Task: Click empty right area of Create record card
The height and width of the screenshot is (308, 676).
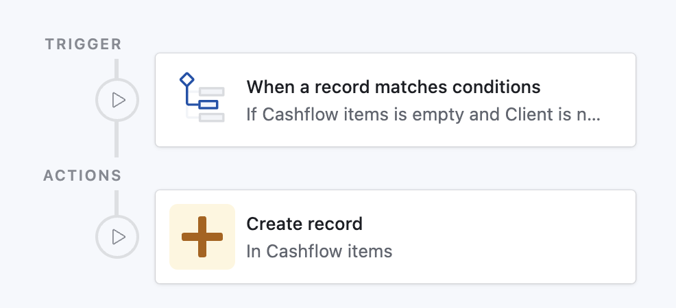Action: [x=548, y=237]
